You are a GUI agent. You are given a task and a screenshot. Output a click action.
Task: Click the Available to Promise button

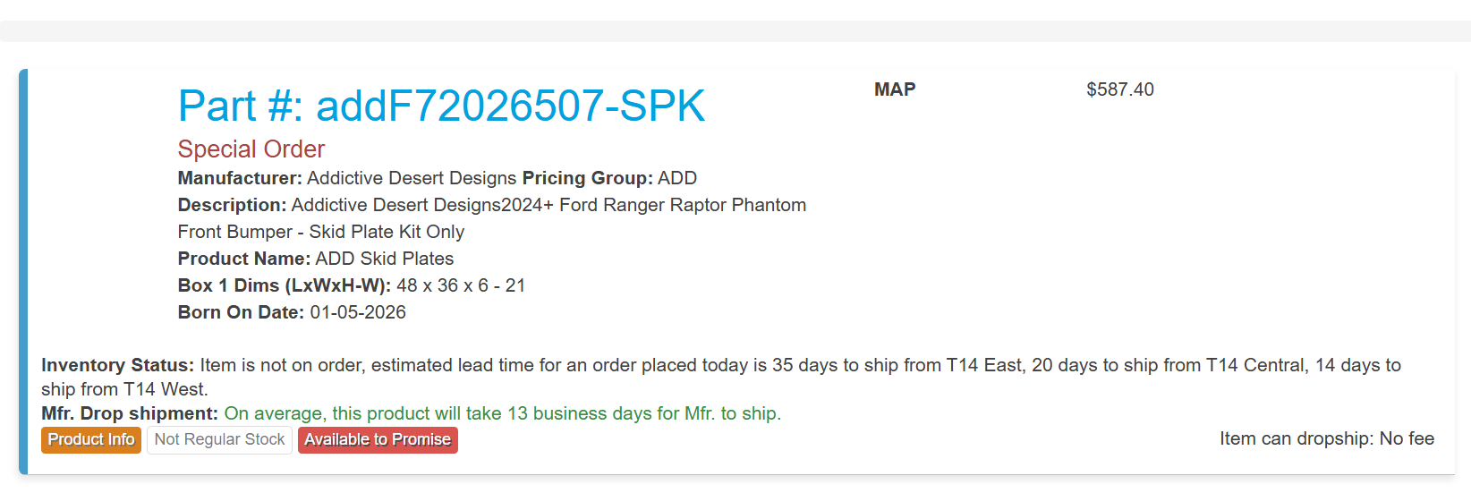click(378, 440)
